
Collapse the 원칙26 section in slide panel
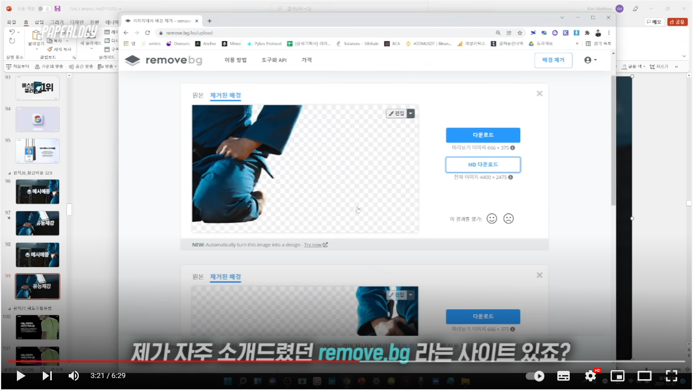(9, 173)
